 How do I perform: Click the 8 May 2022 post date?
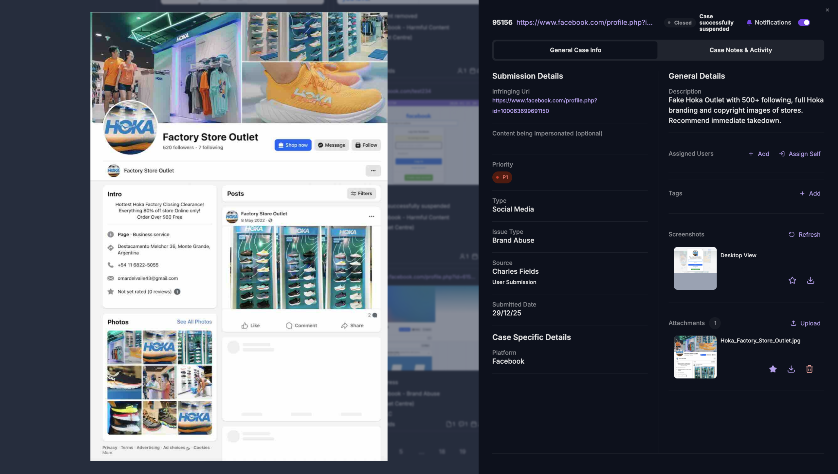(x=253, y=220)
